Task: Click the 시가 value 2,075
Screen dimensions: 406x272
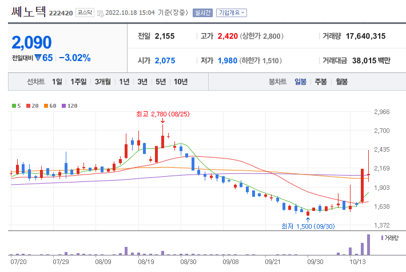Action: pyautogui.click(x=165, y=60)
